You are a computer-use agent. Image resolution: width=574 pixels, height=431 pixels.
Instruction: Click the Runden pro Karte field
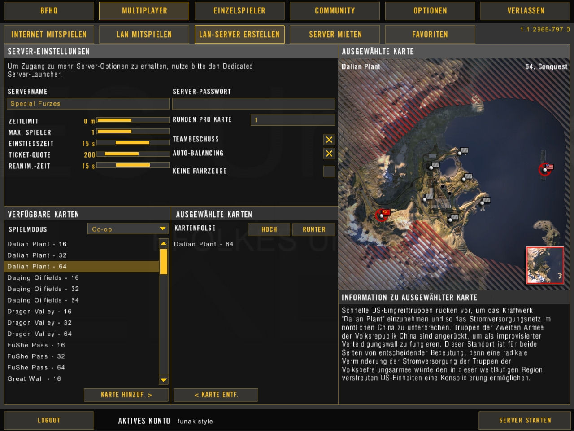click(292, 120)
